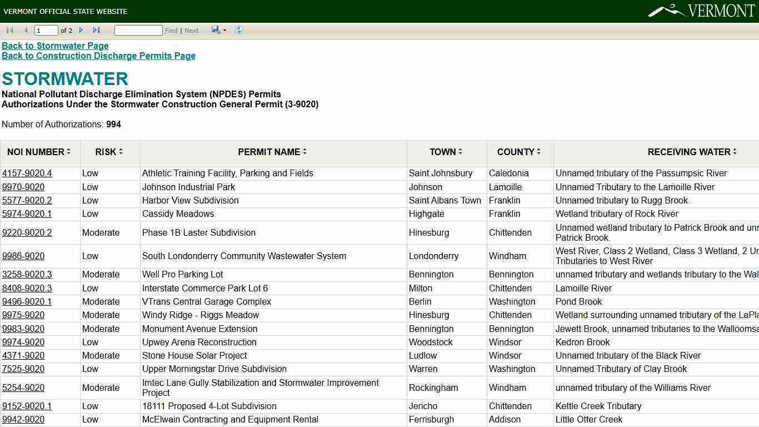Follow the Back to Stormwater Page link

[55, 46]
